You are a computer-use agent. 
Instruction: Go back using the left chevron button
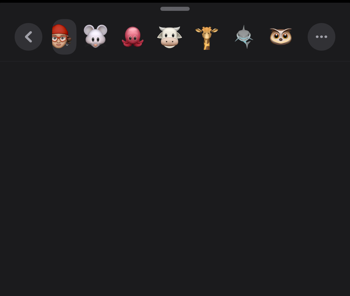click(28, 37)
